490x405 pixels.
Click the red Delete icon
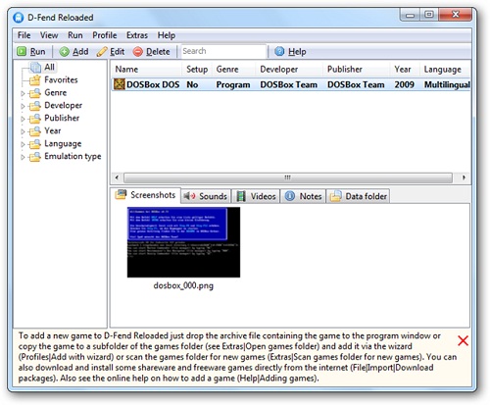tap(138, 51)
